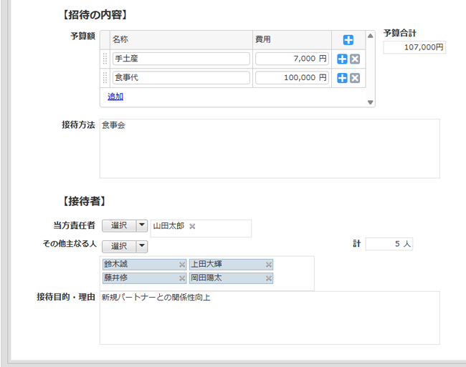466x367 pixels.
Task: Click the drag handle of the 手土産 row
Action: click(x=105, y=59)
